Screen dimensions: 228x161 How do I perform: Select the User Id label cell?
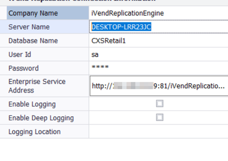(x=44, y=55)
